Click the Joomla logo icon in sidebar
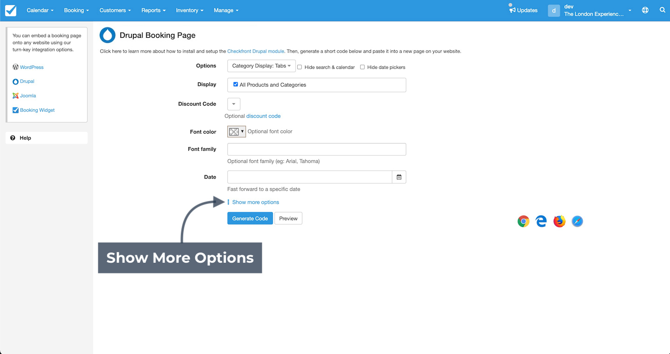 [15, 95]
